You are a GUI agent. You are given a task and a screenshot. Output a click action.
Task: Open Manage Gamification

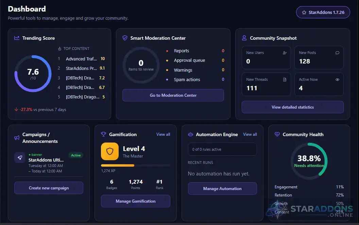coord(136,201)
